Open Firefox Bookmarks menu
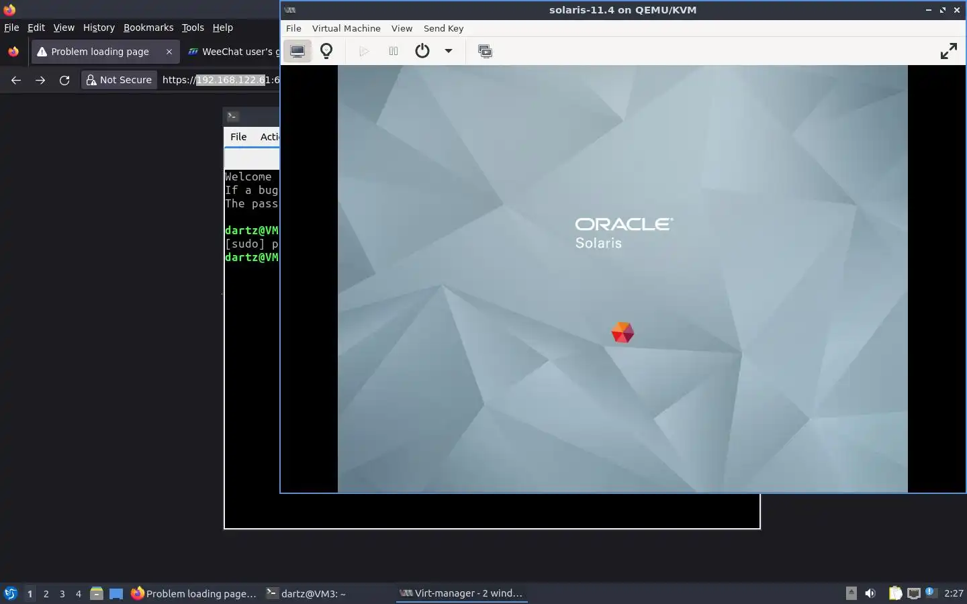The image size is (967, 604). pyautogui.click(x=148, y=28)
